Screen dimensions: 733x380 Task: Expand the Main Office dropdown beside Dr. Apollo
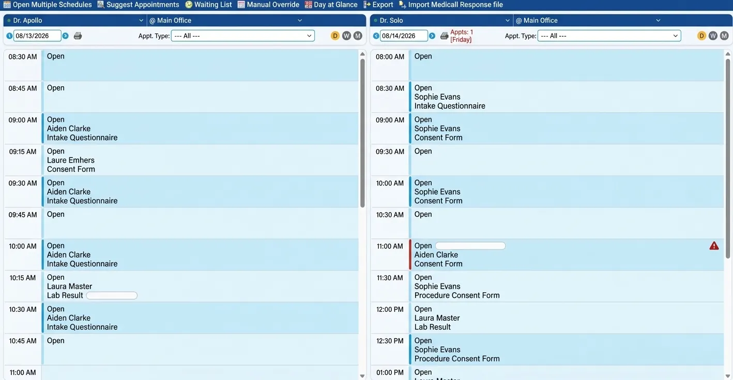[x=226, y=20]
